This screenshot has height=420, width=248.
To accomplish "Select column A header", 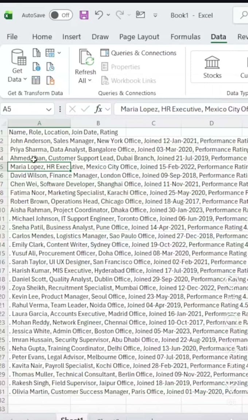I will pyautogui.click(x=39, y=123).
